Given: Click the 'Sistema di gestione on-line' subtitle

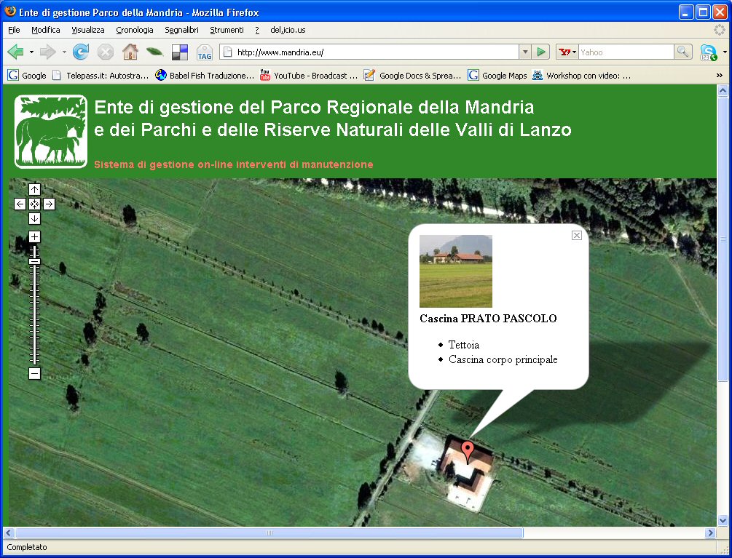Looking at the screenshot, I should [233, 164].
